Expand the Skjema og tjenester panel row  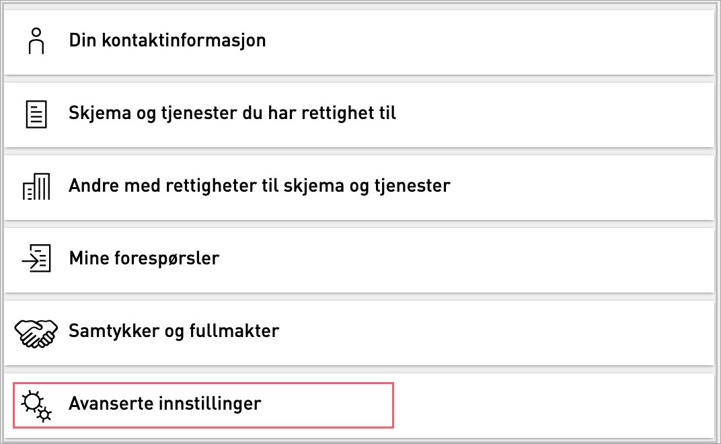click(x=359, y=114)
